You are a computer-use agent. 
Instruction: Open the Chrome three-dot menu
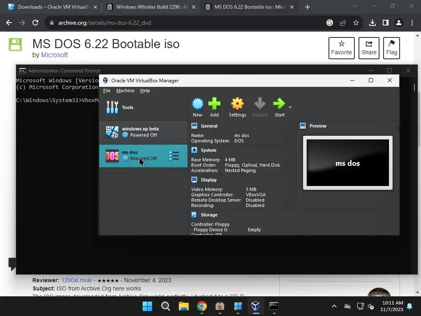(412, 23)
